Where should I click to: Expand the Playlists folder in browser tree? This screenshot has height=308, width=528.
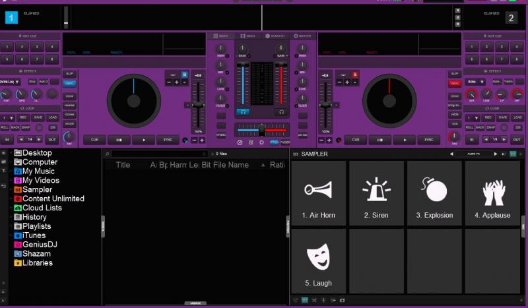click(36, 226)
